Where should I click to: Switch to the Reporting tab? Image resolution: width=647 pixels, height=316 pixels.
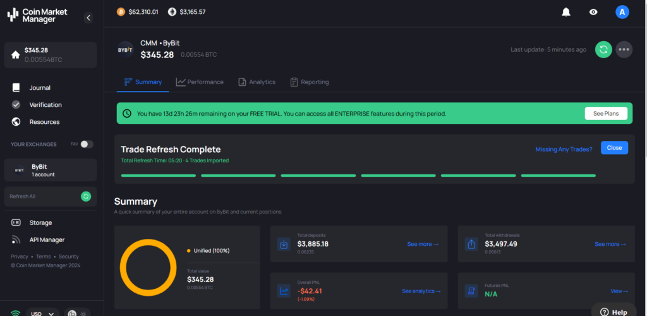(x=310, y=82)
